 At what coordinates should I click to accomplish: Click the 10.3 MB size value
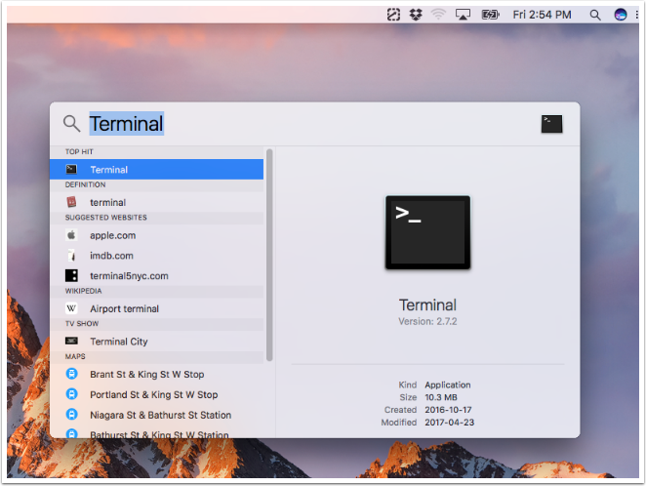click(441, 397)
